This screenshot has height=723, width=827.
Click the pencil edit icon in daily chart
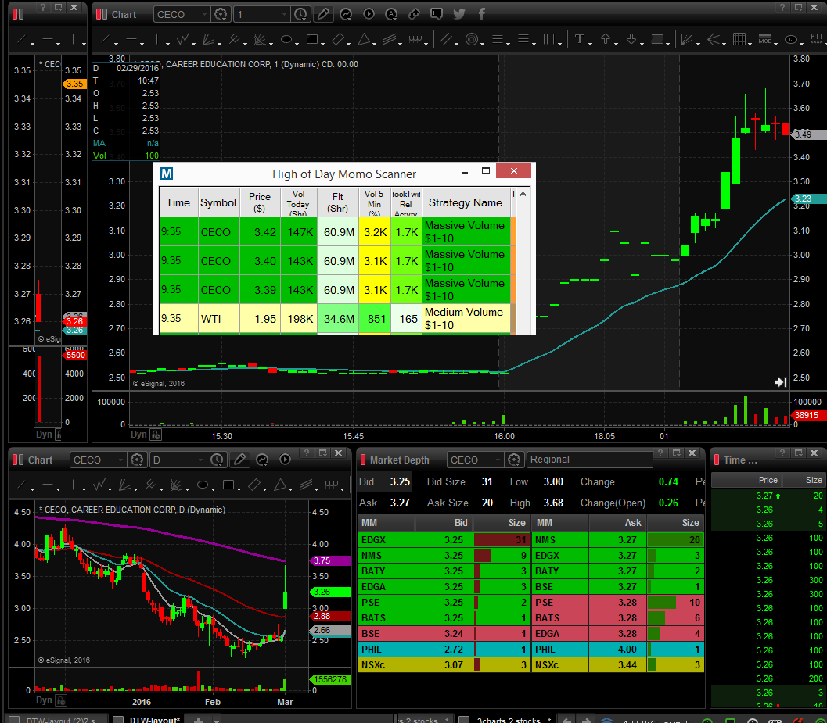pos(239,460)
